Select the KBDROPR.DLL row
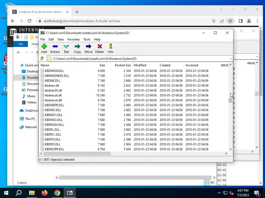 tap(134, 149)
